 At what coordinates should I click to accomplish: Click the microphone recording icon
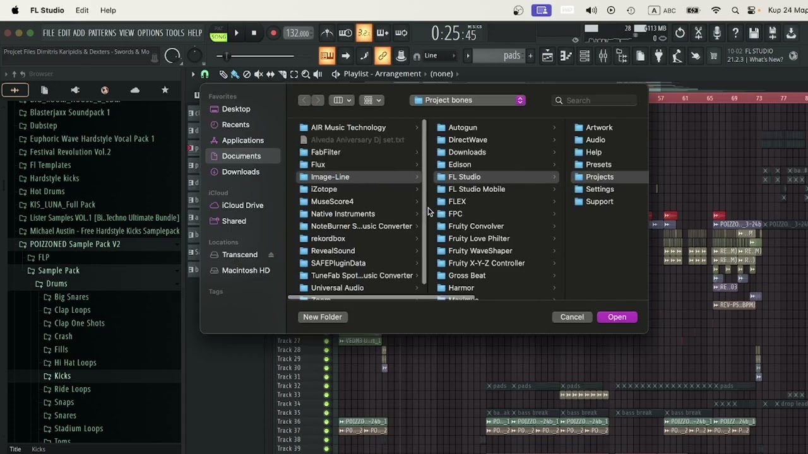tap(717, 33)
